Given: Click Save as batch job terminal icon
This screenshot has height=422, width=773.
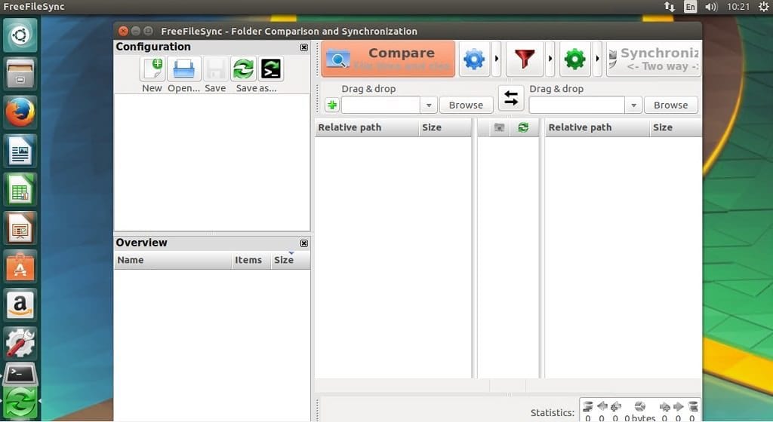Looking at the screenshot, I should pos(271,69).
